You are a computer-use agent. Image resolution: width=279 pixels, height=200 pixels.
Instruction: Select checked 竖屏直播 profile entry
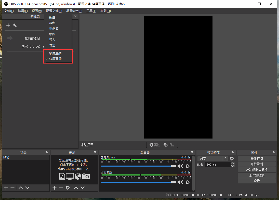coord(55,59)
